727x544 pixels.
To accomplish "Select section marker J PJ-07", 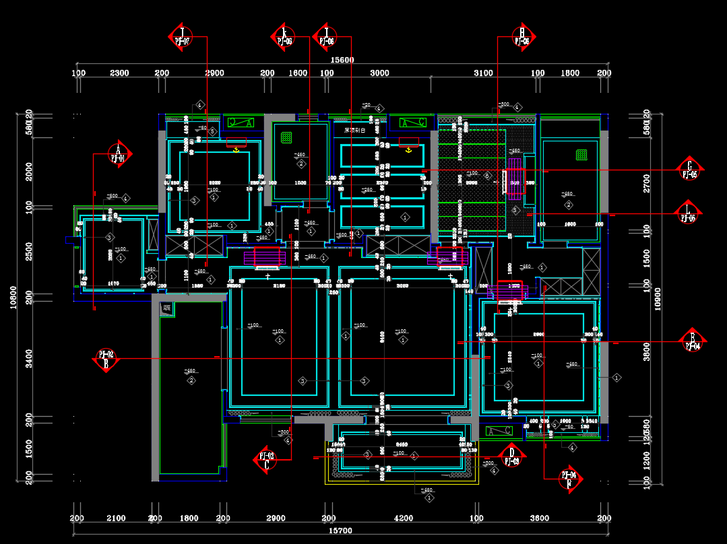I will (181, 36).
